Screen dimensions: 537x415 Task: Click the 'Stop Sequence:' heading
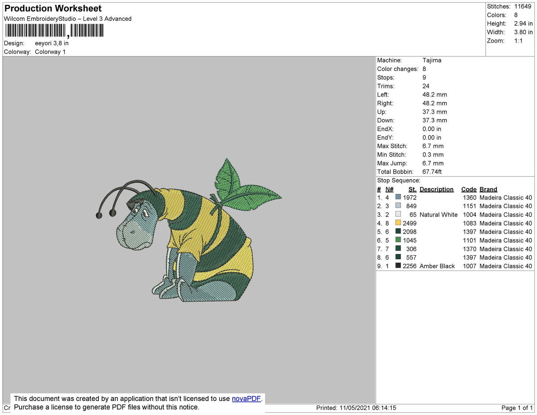(399, 181)
